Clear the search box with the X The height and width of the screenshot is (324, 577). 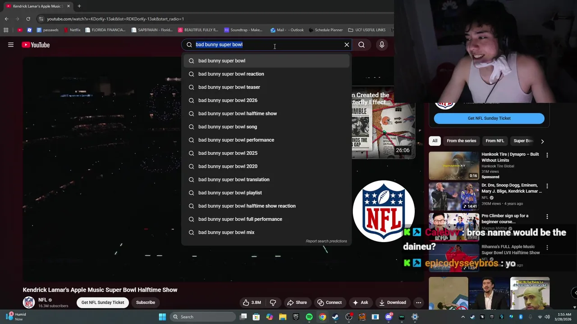pyautogui.click(x=347, y=45)
